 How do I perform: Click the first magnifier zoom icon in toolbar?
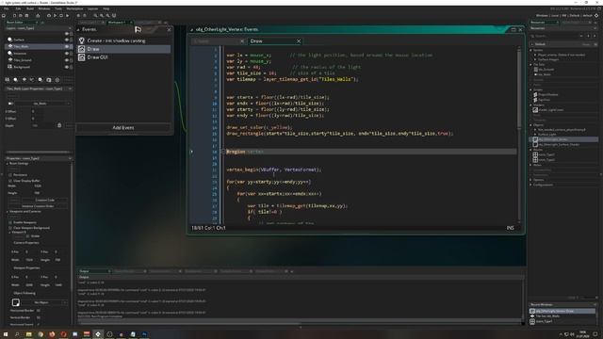[95, 16]
